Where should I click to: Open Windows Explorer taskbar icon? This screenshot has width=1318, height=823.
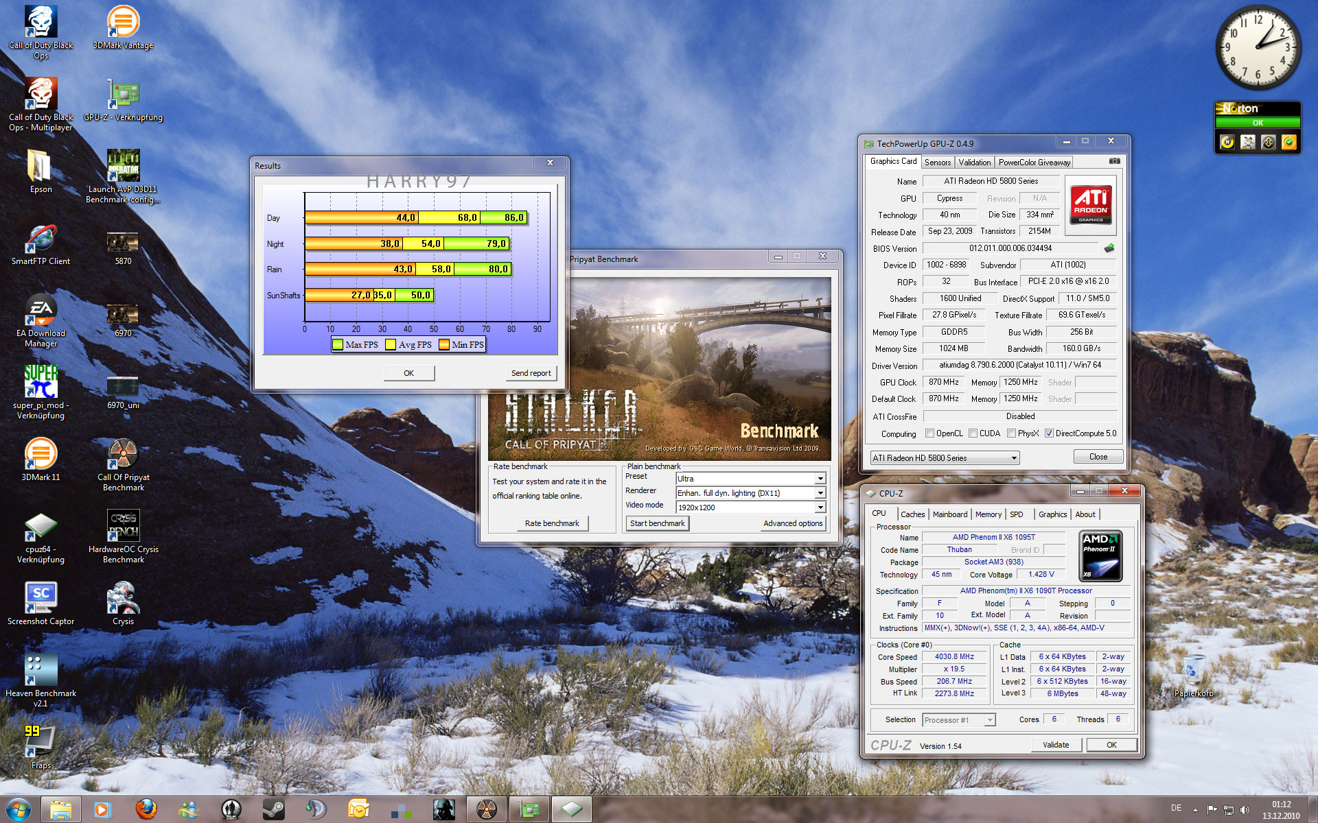pos(60,809)
